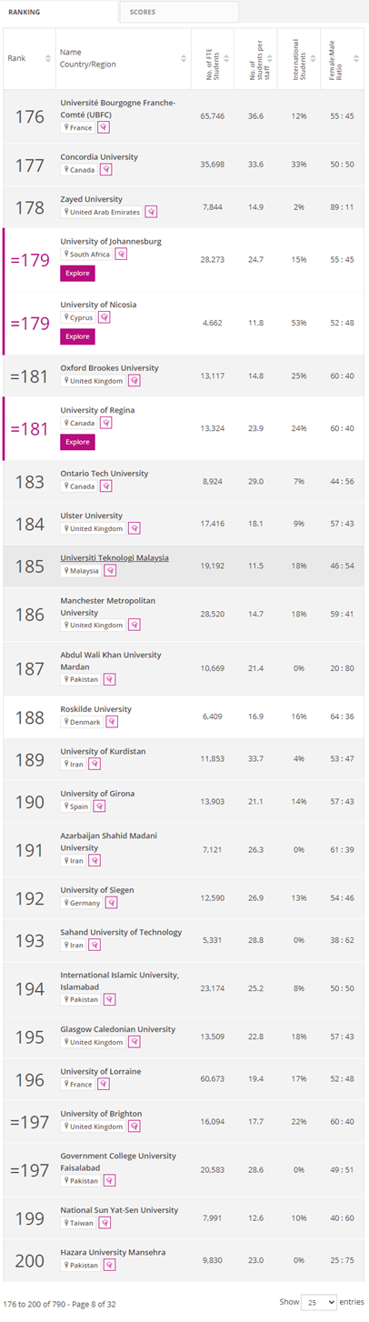369x1322 pixels.
Task: Sort the table by Rank column
Action: [29, 58]
